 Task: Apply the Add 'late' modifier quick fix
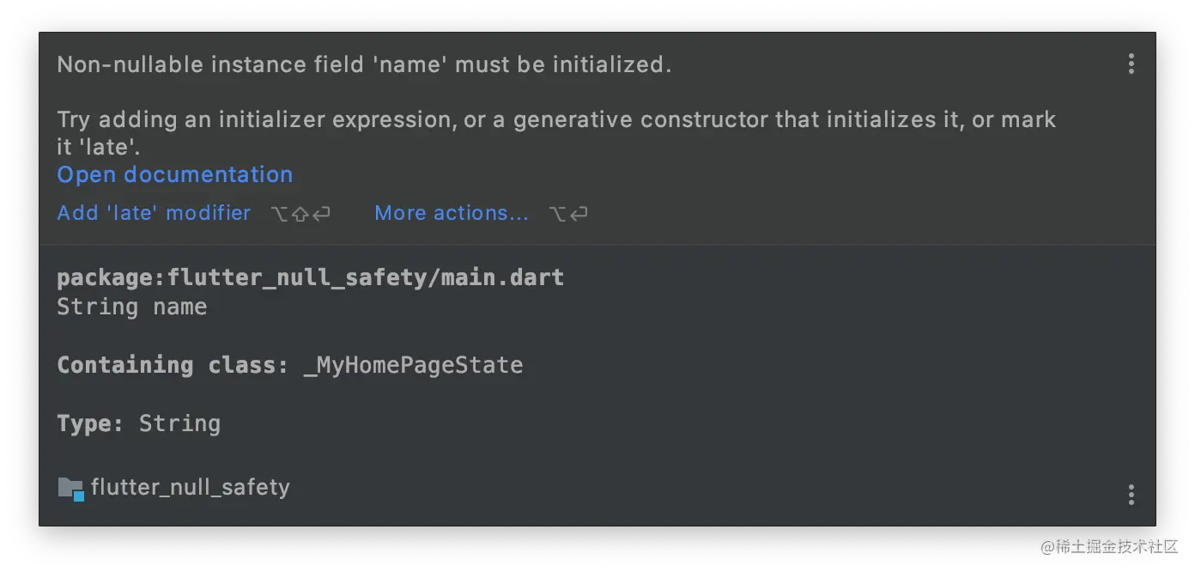pyautogui.click(x=154, y=213)
